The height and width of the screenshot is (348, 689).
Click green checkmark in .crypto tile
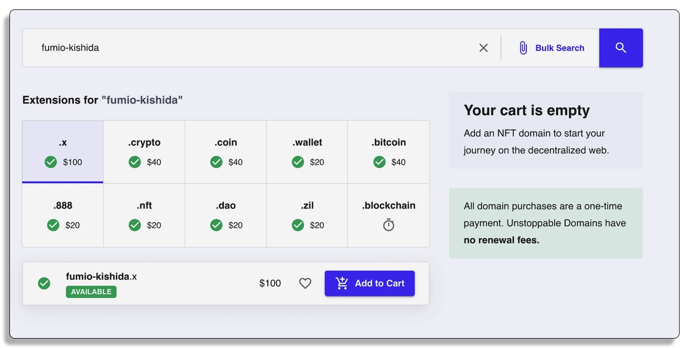tap(135, 162)
